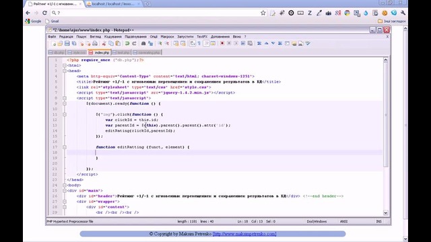
Task: Collapse editRatting function fold marker line 17
Action: [65, 147]
